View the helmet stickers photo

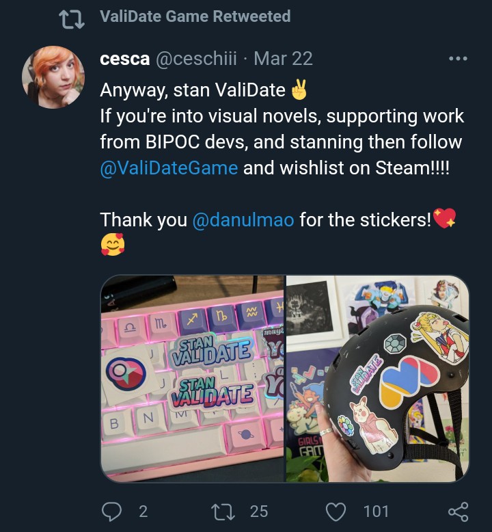click(x=378, y=379)
